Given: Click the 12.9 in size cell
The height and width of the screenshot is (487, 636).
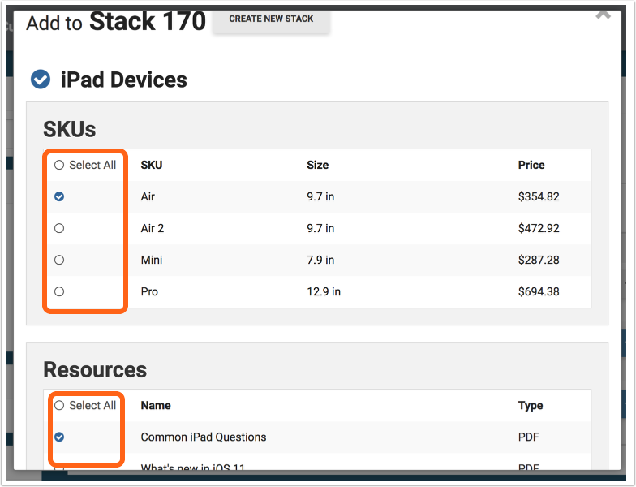Looking at the screenshot, I should [x=324, y=291].
